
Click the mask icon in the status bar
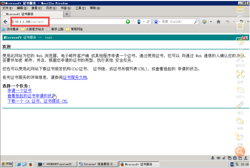(219, 158)
